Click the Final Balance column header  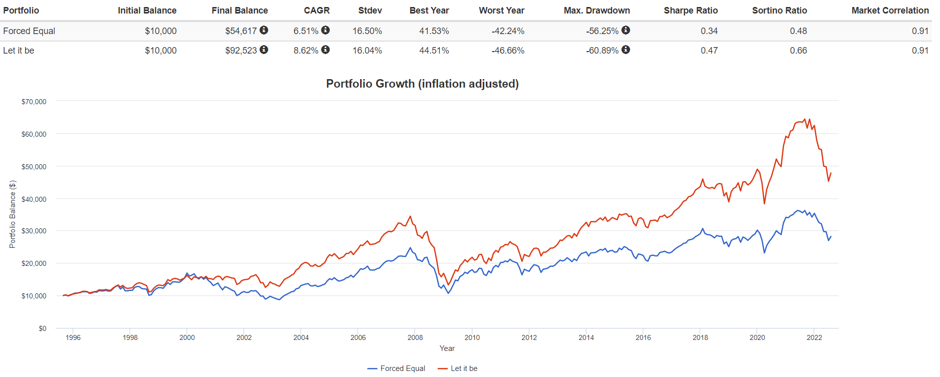[x=239, y=11]
